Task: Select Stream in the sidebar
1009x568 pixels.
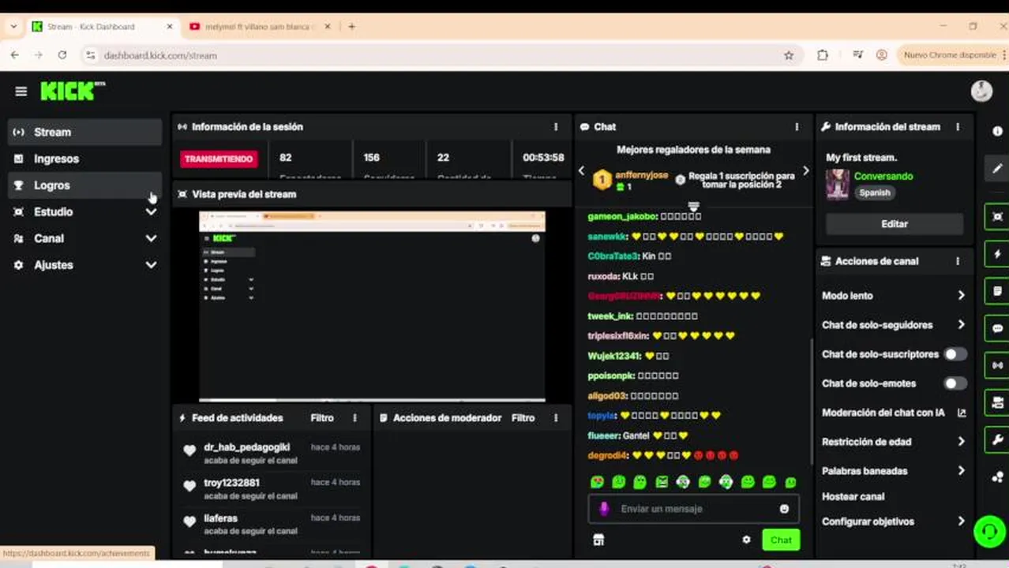Action: [84, 132]
